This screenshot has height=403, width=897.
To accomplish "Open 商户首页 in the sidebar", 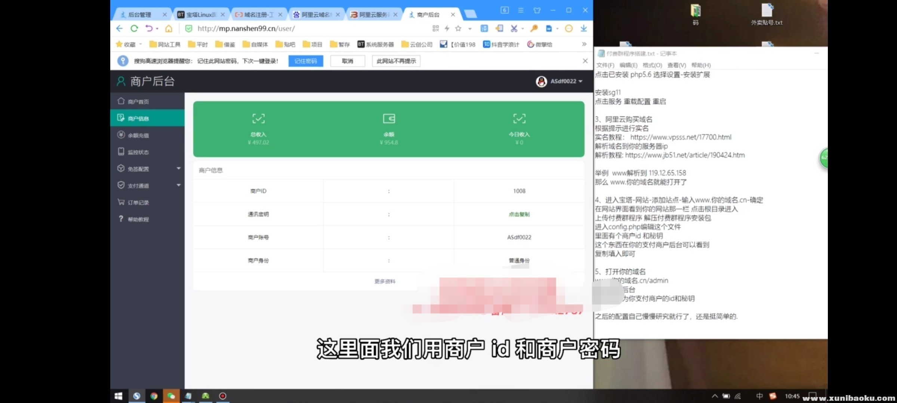I will tap(139, 101).
